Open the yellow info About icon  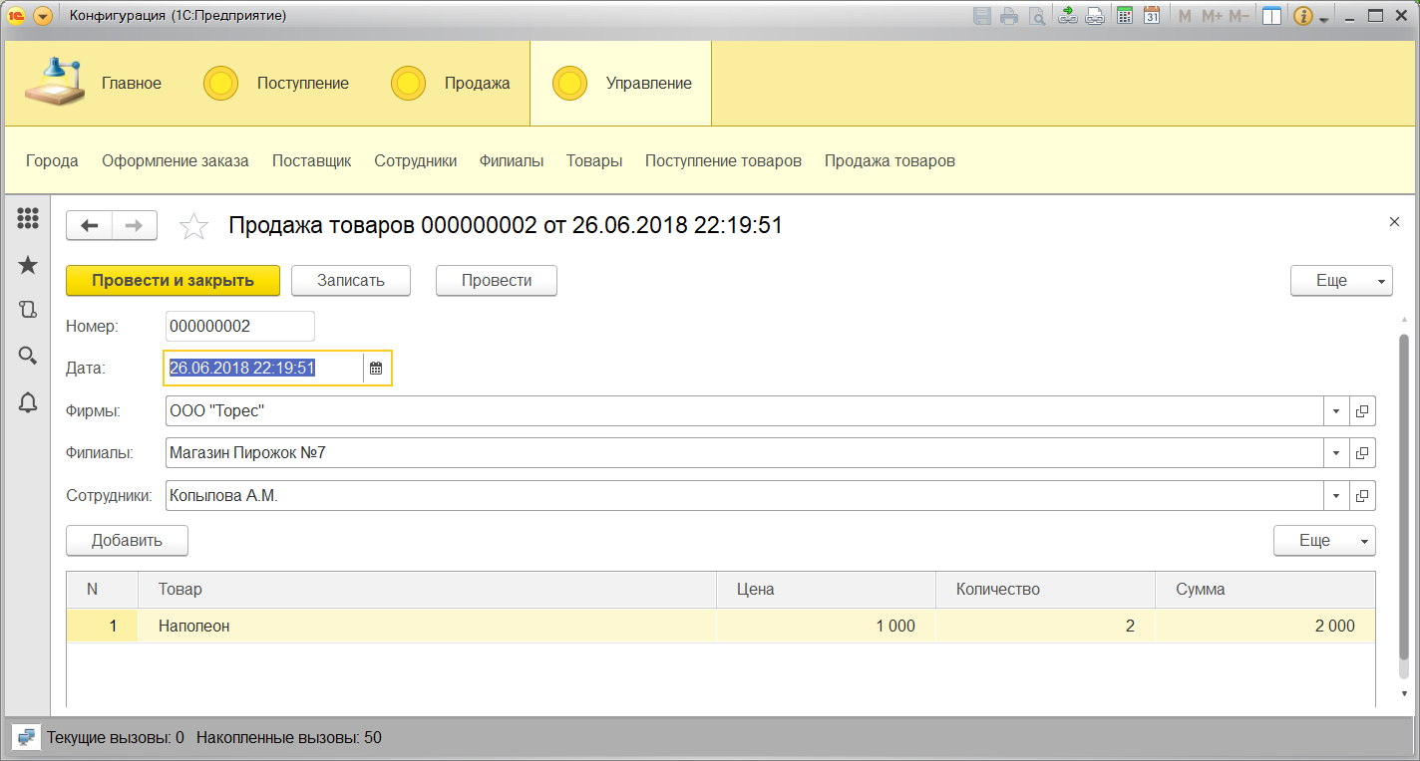pos(1303,16)
